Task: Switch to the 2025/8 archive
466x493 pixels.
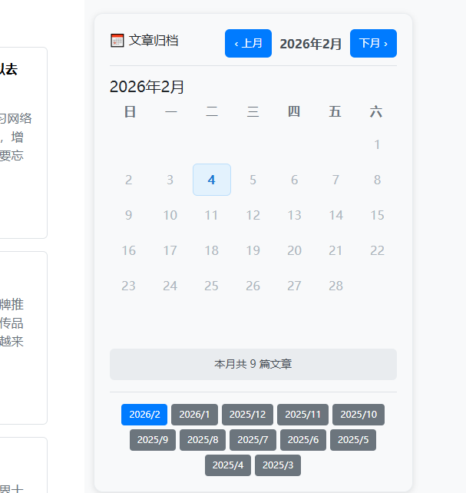Action: point(203,440)
